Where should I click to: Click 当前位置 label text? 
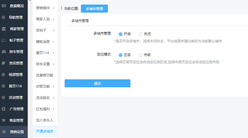(71, 9)
